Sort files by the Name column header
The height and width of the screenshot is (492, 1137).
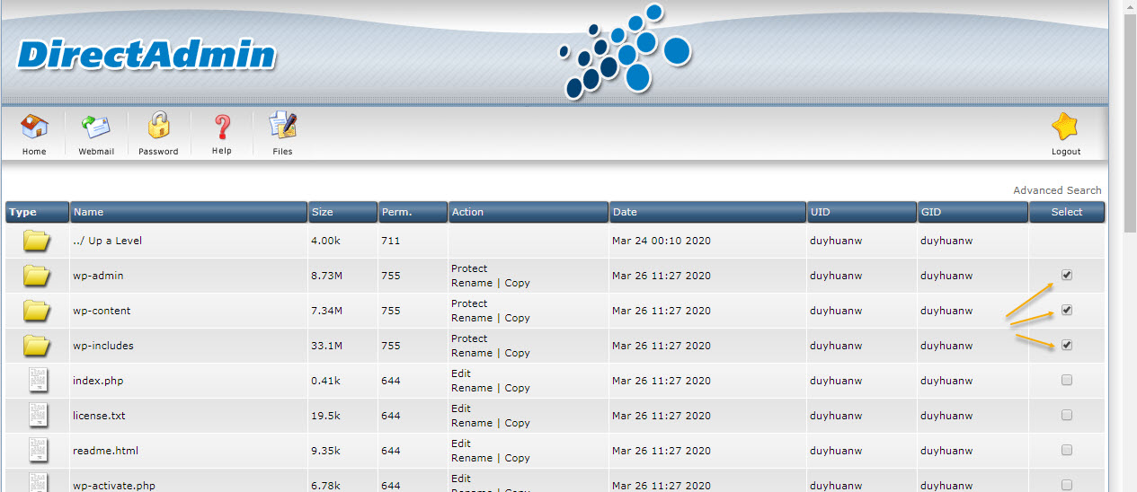(88, 212)
